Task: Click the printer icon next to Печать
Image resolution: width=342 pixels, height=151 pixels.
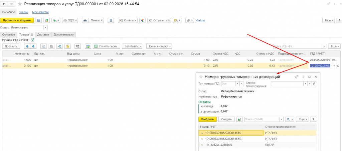Action: [x=85, y=20]
